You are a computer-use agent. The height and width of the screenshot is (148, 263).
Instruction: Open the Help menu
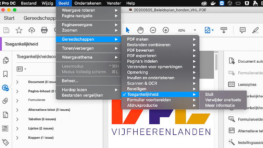(x=130, y=3)
